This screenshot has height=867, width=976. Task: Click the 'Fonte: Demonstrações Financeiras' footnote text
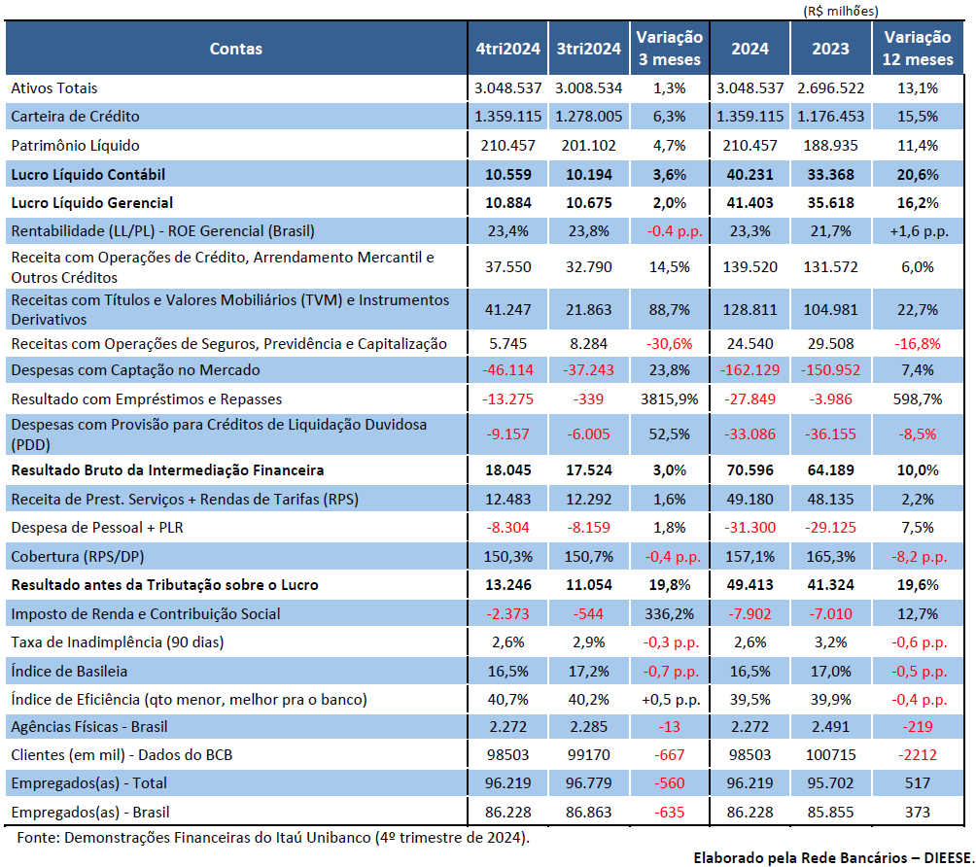click(274, 837)
